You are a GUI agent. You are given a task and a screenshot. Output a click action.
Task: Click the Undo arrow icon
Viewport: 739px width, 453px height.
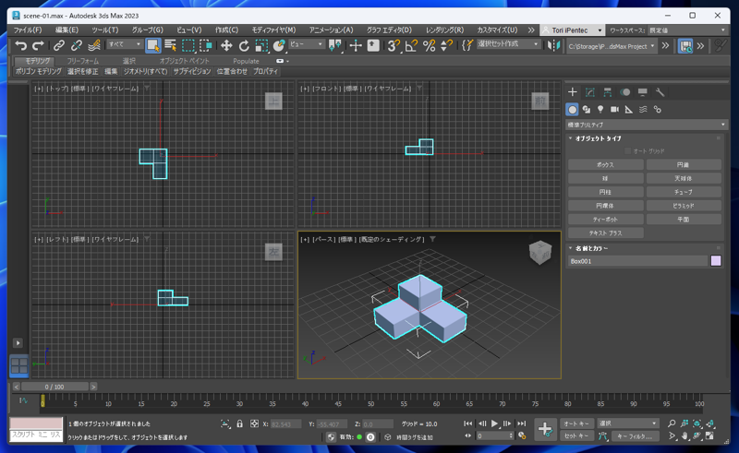pos(20,46)
